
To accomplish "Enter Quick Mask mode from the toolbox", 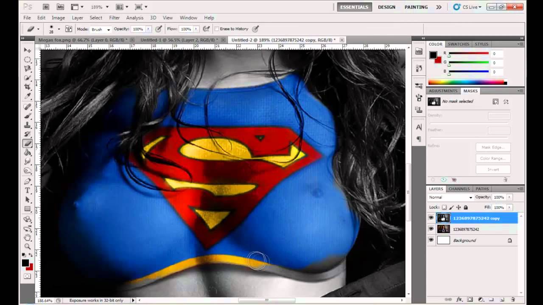I will 28,276.
